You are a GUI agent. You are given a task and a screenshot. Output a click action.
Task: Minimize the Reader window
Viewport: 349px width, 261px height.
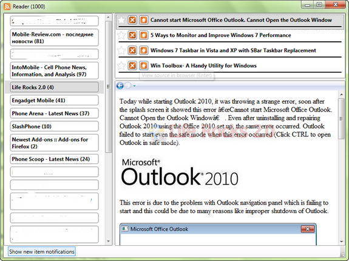(x=308, y=5)
